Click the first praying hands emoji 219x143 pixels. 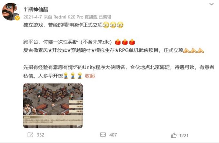point(186,50)
